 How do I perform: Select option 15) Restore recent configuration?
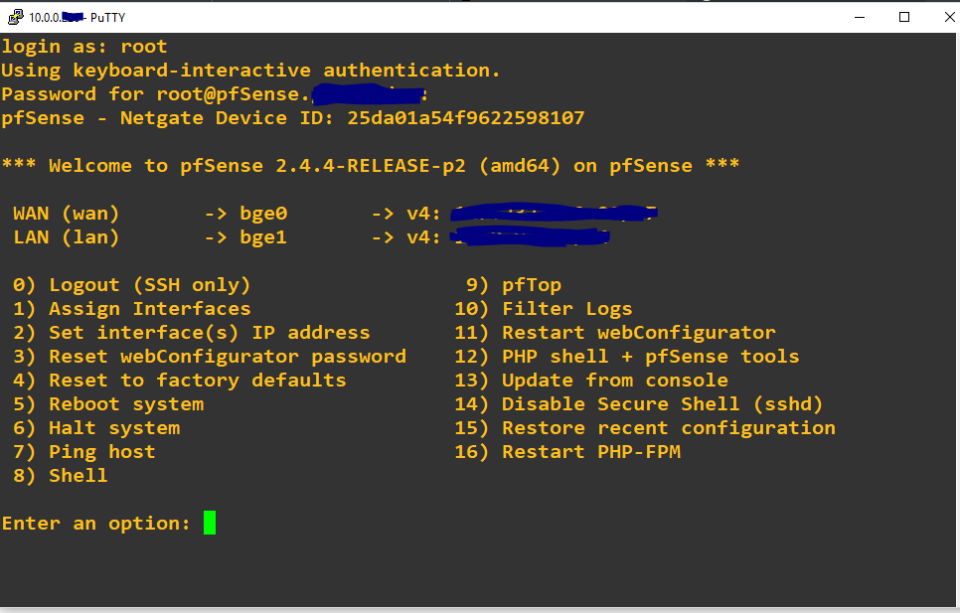pyautogui.click(x=646, y=427)
